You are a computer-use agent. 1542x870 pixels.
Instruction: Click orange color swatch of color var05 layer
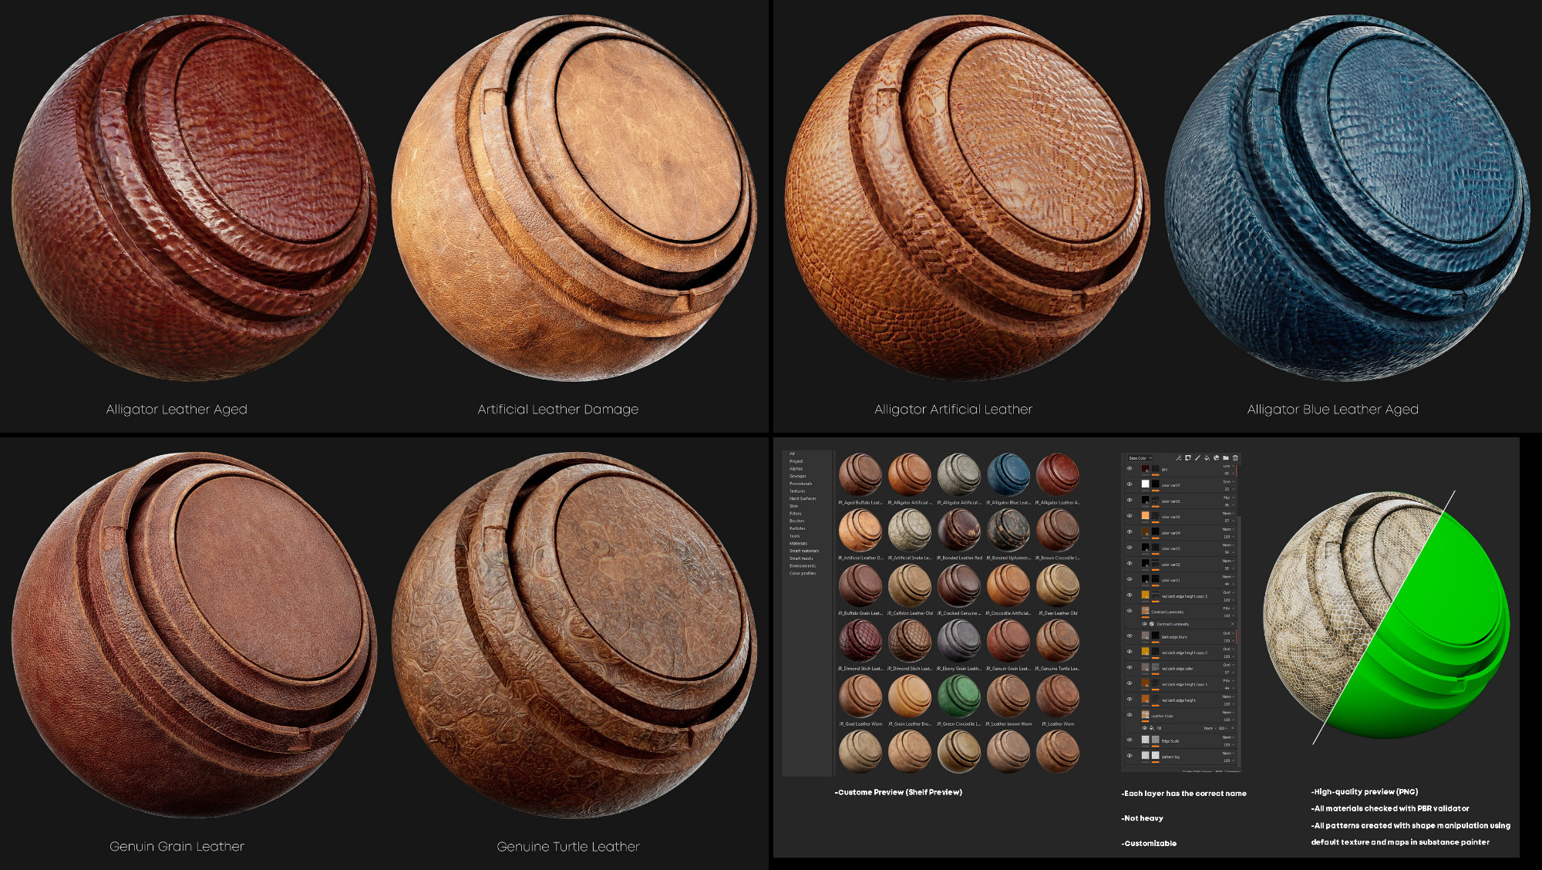(x=1146, y=516)
